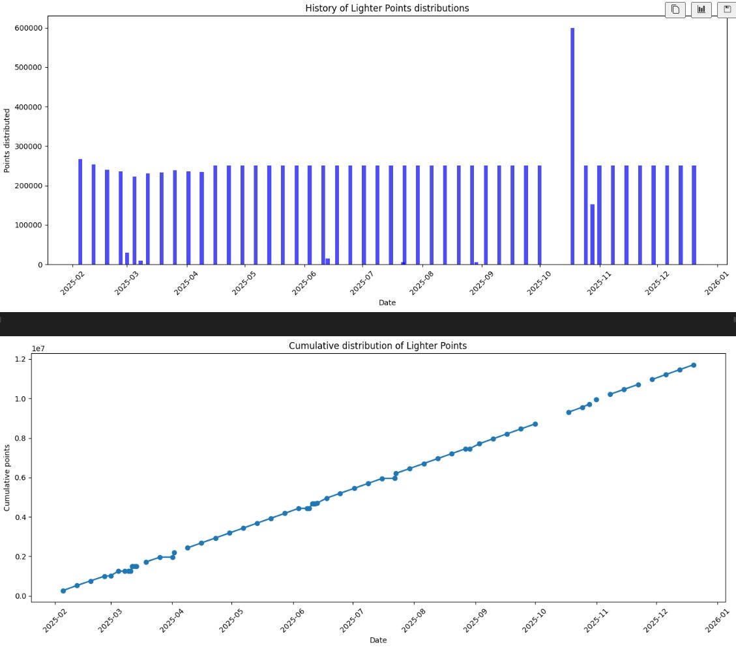Select the title "Cumulative distribution of Lighter Points"

[x=377, y=345]
